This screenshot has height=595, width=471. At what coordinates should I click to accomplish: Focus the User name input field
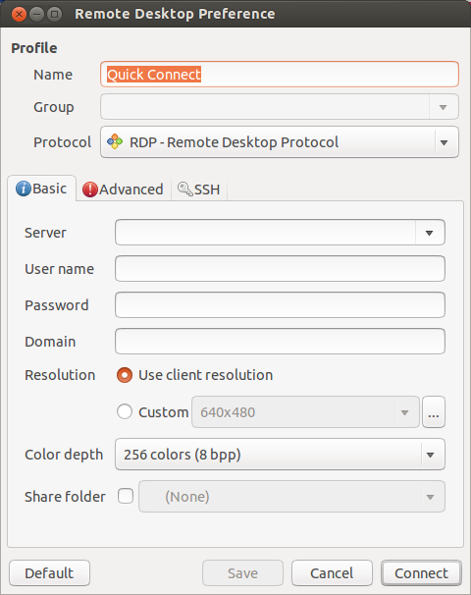(280, 269)
